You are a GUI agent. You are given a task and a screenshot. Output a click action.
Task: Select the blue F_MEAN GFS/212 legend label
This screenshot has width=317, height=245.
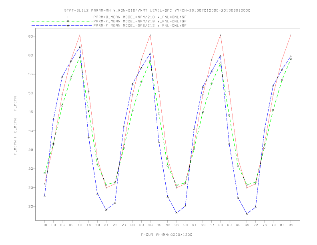[140, 26]
